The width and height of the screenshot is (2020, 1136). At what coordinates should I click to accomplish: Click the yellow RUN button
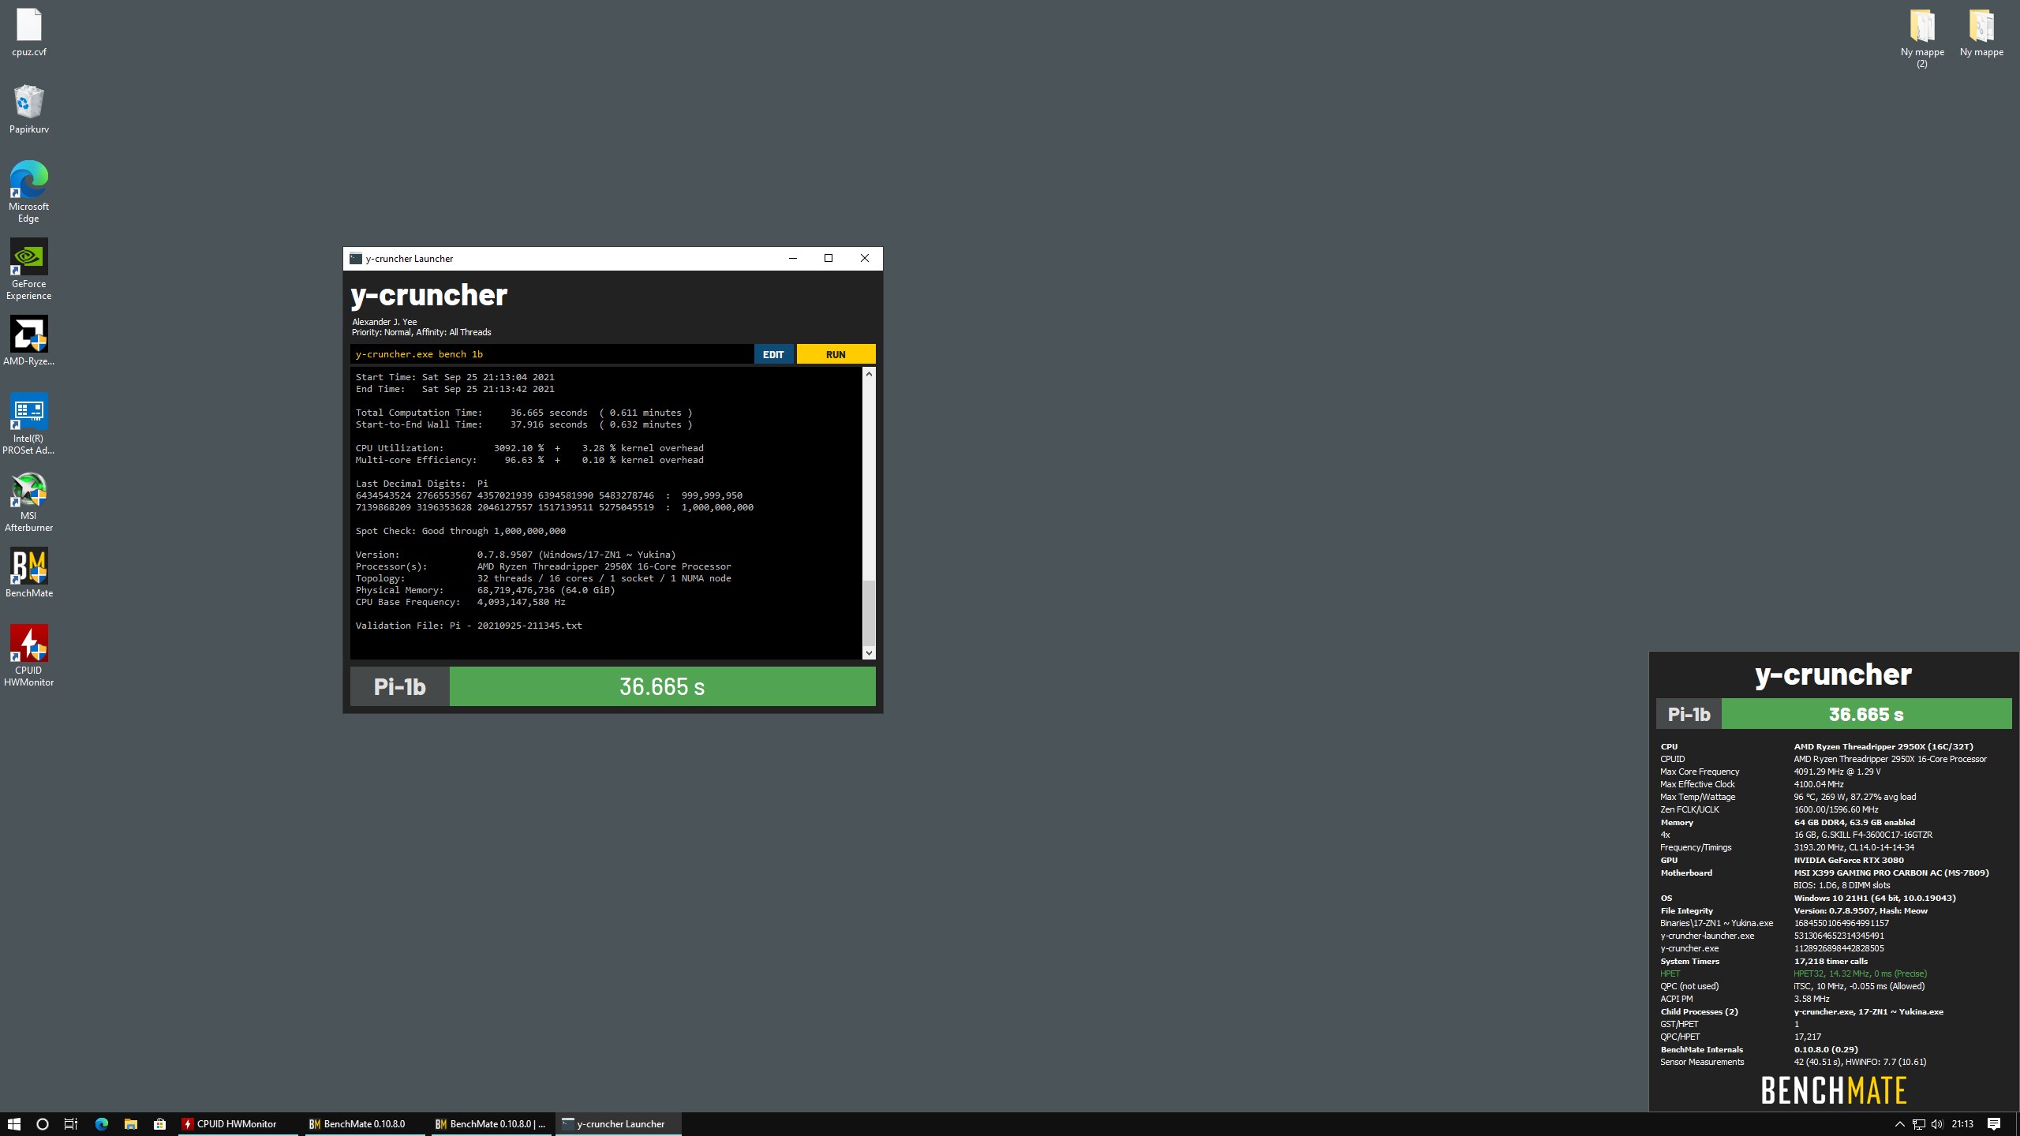click(836, 354)
